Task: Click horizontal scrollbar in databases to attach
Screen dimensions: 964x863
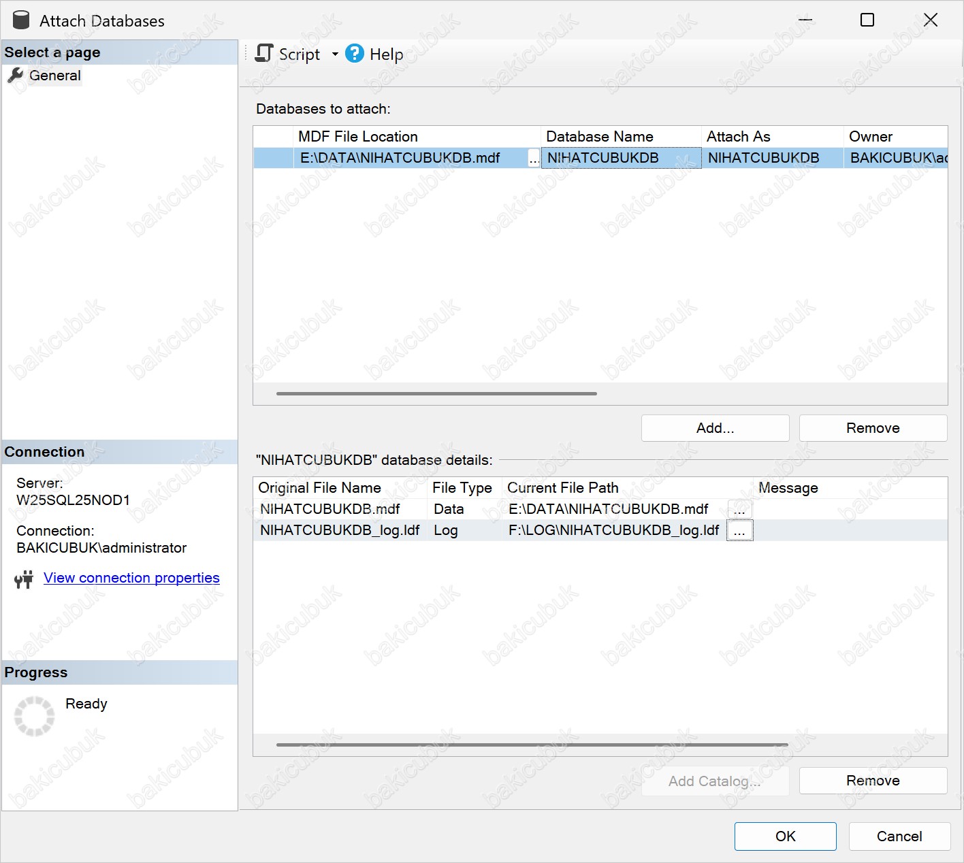Action: (x=436, y=393)
